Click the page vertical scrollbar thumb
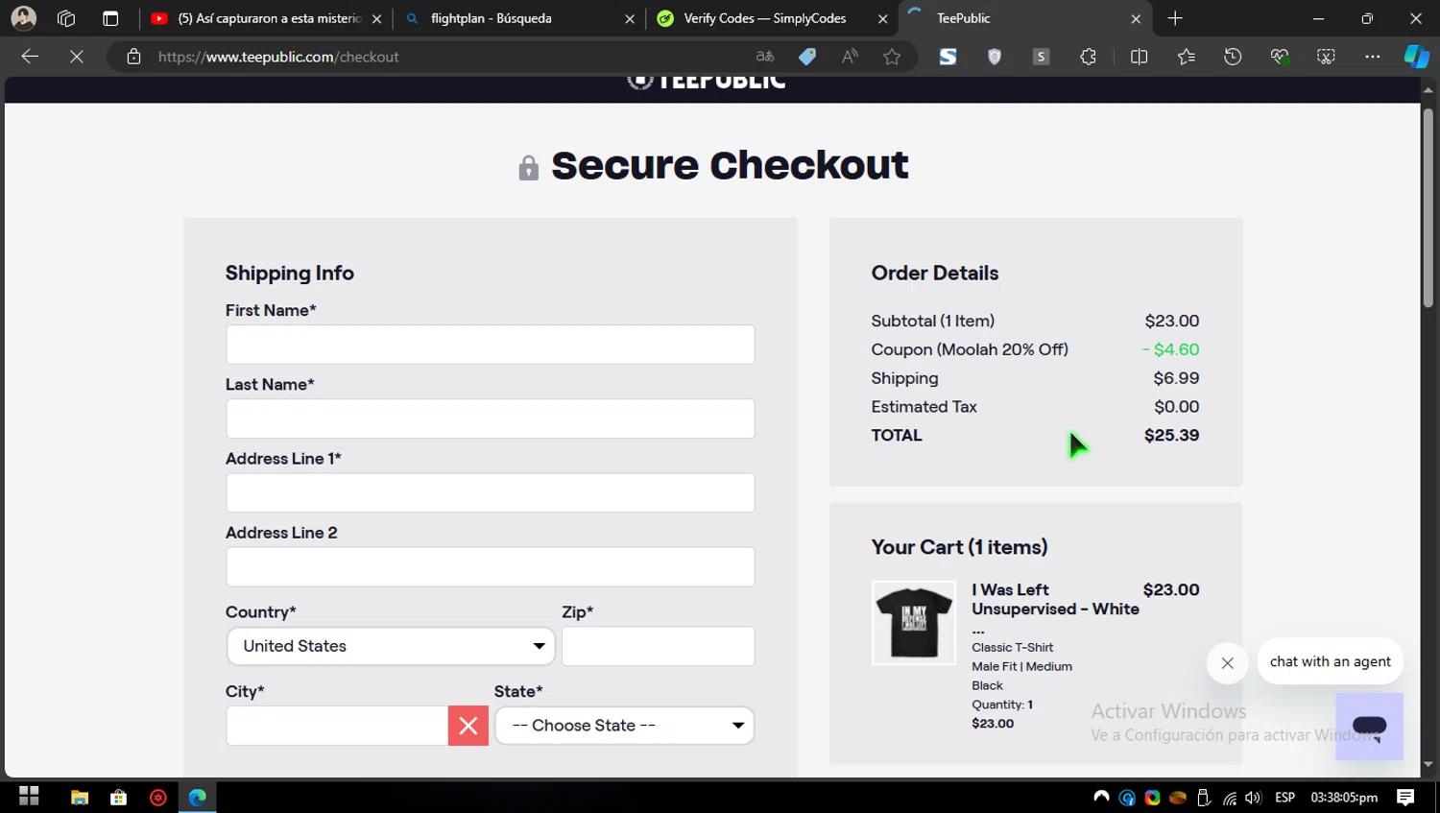Viewport: 1440px width, 813px height. pyautogui.click(x=1428, y=208)
